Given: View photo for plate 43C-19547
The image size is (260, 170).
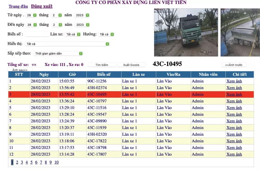Looking at the screenshot, I should (x=234, y=114).
